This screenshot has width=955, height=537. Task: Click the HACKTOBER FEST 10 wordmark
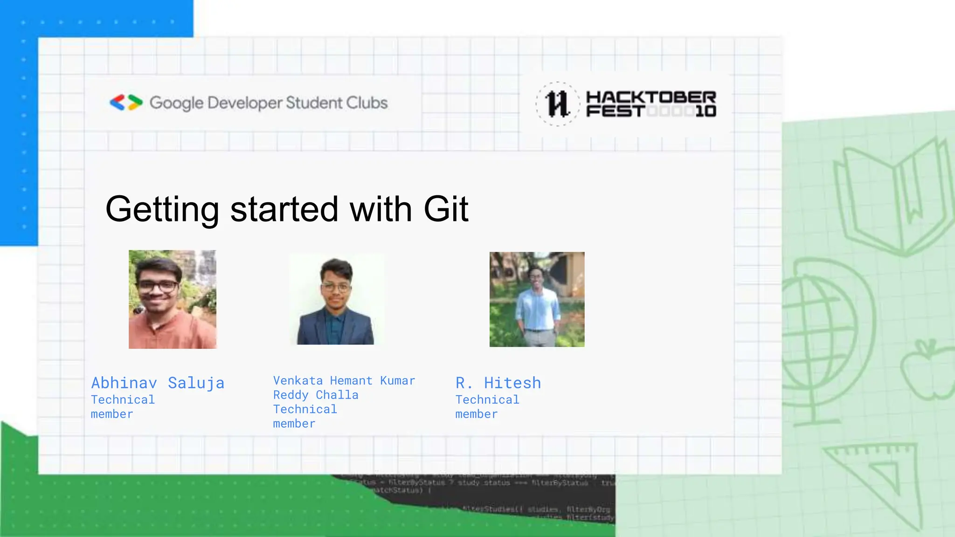coord(651,104)
